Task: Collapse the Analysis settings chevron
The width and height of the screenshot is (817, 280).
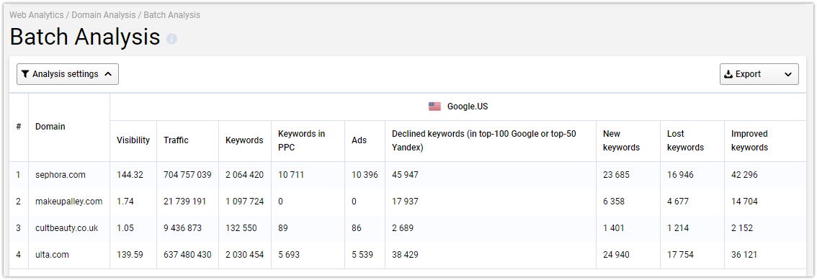Action: (108, 74)
